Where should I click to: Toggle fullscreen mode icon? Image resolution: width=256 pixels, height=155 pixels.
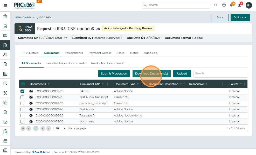(215, 5)
